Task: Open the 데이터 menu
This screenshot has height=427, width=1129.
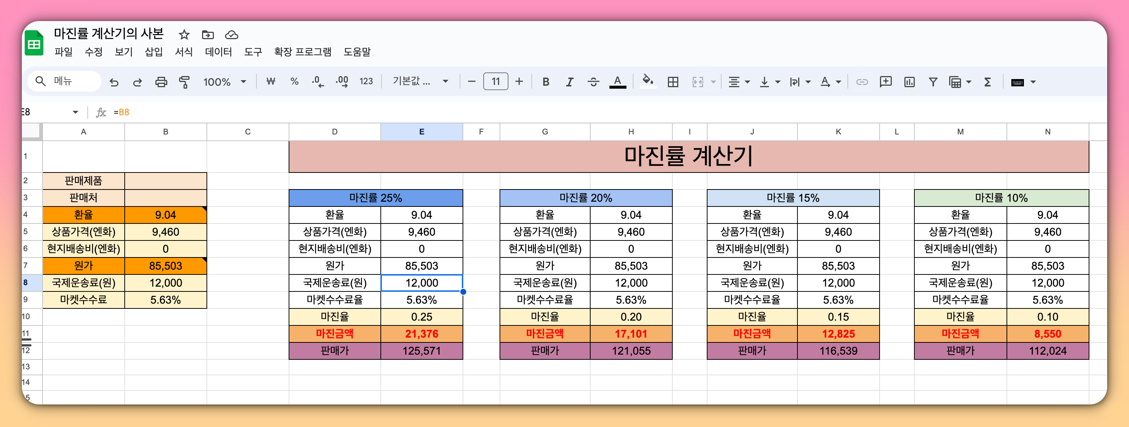Action: pyautogui.click(x=218, y=52)
